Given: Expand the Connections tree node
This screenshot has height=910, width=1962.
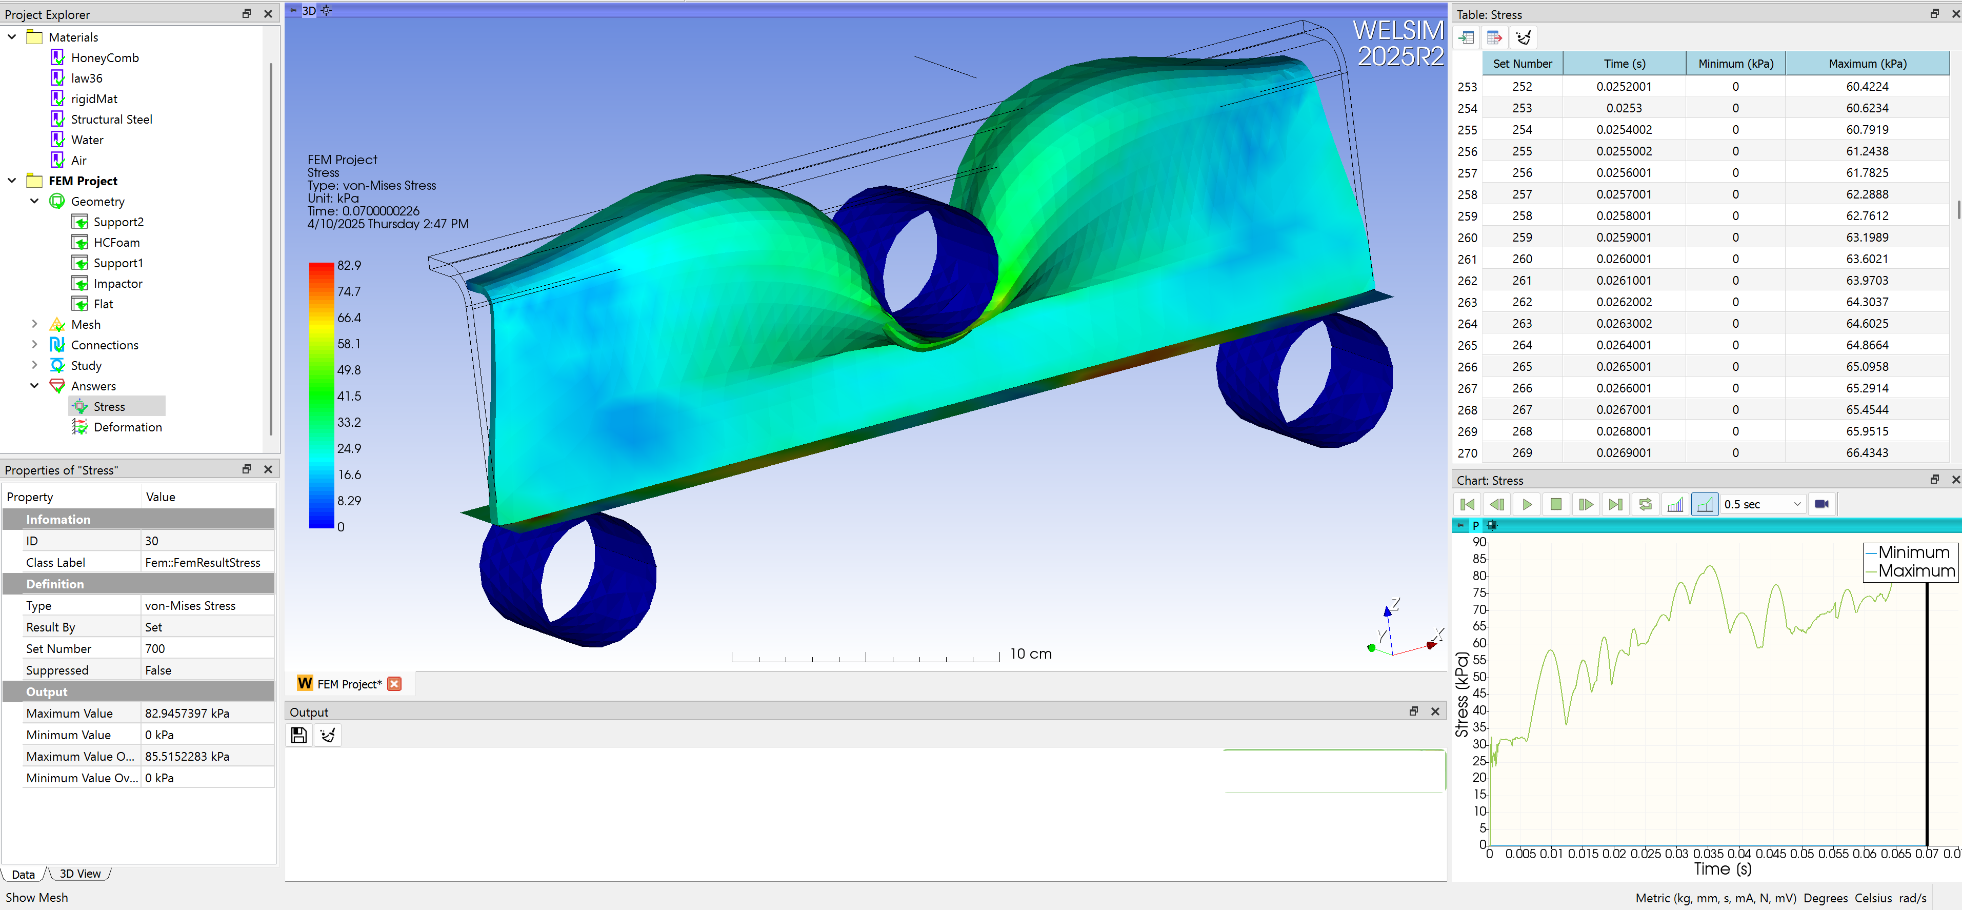Looking at the screenshot, I should 34,345.
